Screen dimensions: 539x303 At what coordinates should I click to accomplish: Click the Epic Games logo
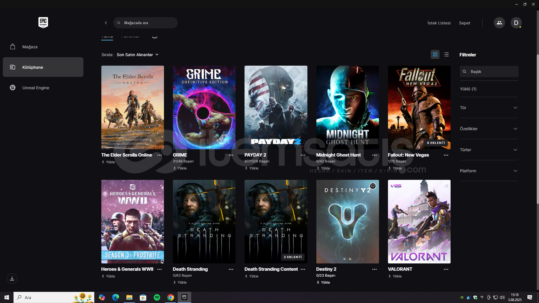click(x=43, y=22)
